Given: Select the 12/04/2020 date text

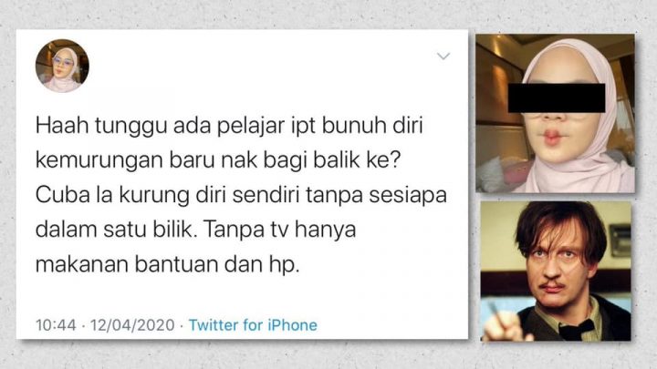Looking at the screenshot, I should (x=132, y=325).
